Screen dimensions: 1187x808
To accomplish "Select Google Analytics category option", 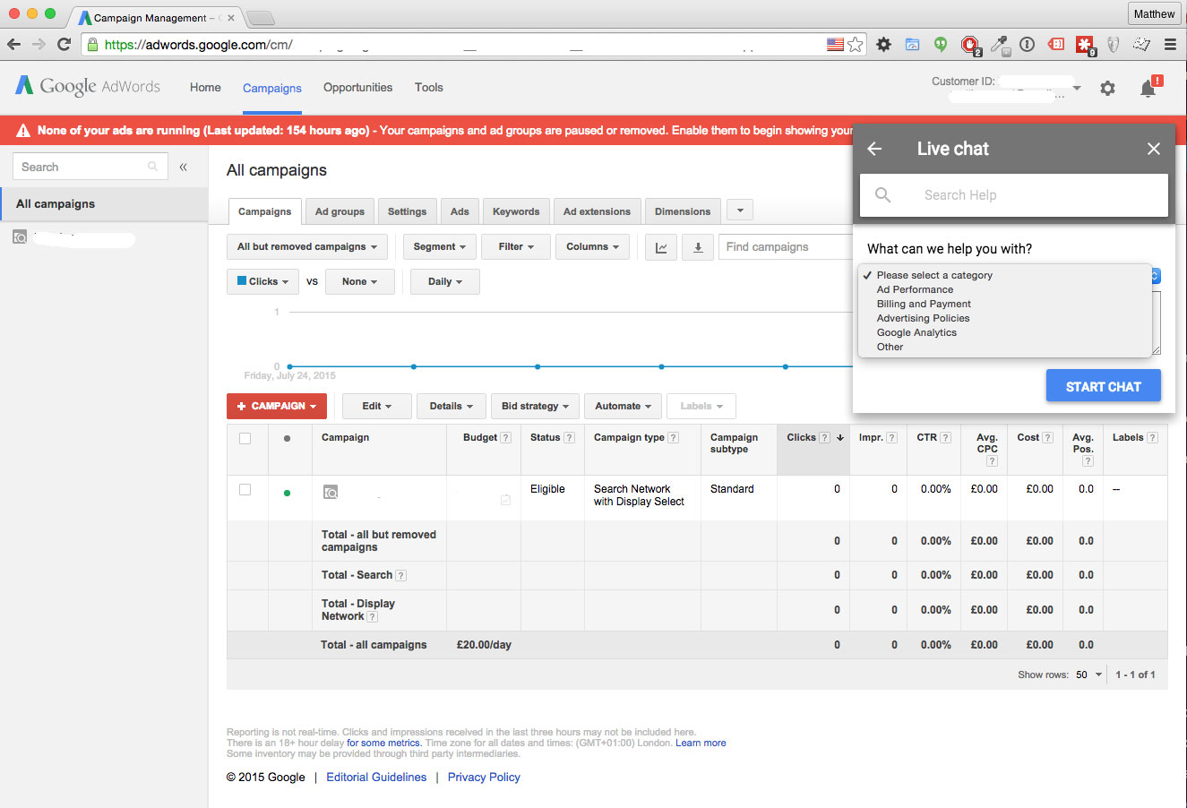I will (916, 332).
